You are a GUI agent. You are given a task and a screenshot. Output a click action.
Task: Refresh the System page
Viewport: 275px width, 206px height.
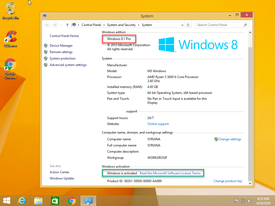(188, 25)
